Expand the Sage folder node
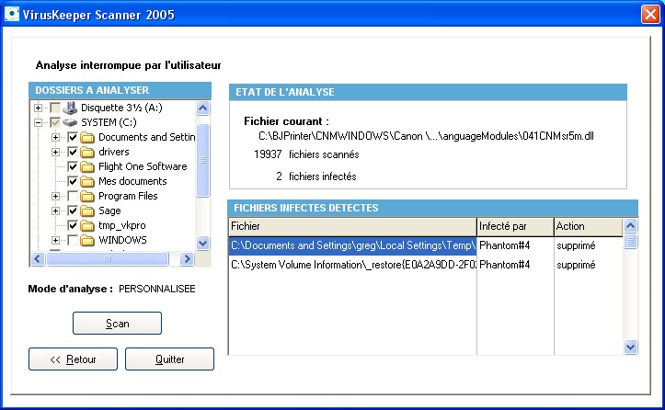The height and width of the screenshot is (410, 665). [x=55, y=211]
